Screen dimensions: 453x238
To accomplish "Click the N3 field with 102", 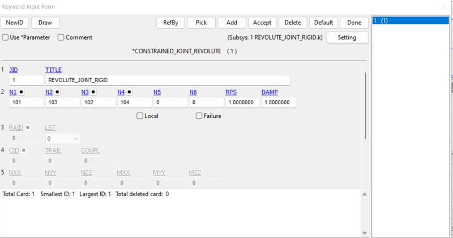I will click(x=99, y=103).
